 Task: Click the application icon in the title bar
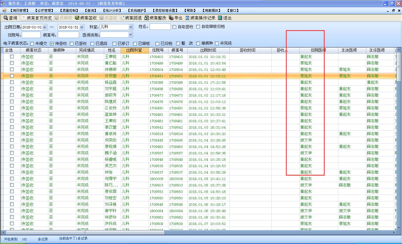point(3,3)
